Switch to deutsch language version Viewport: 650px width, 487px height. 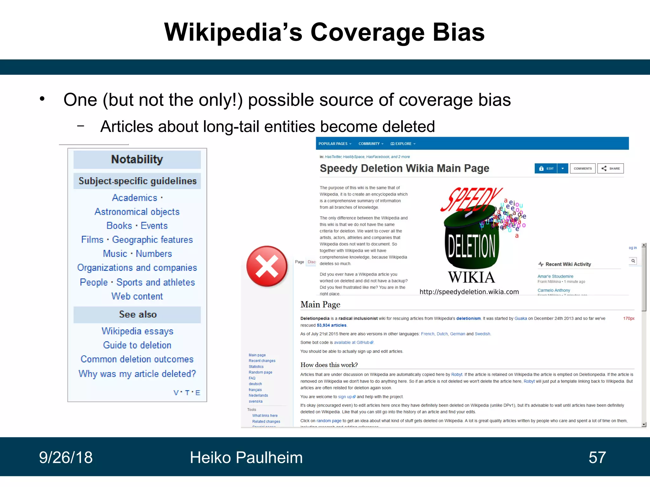255,384
